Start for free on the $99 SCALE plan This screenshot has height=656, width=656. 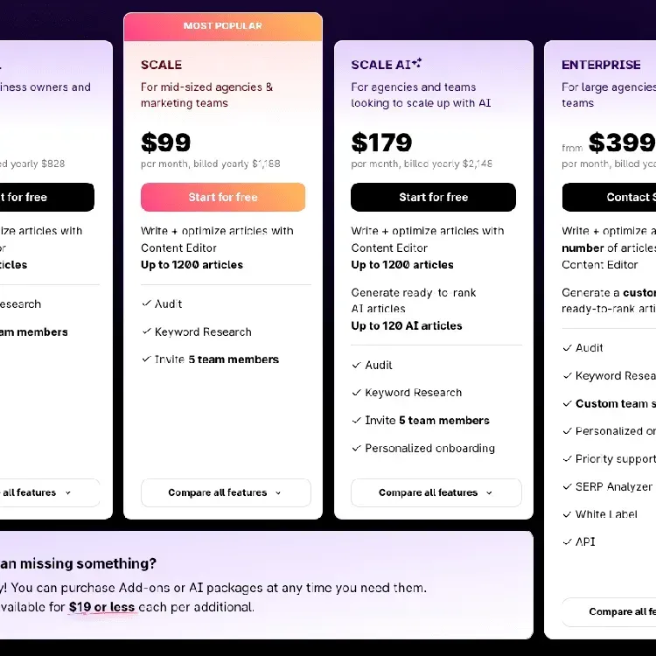click(x=223, y=197)
